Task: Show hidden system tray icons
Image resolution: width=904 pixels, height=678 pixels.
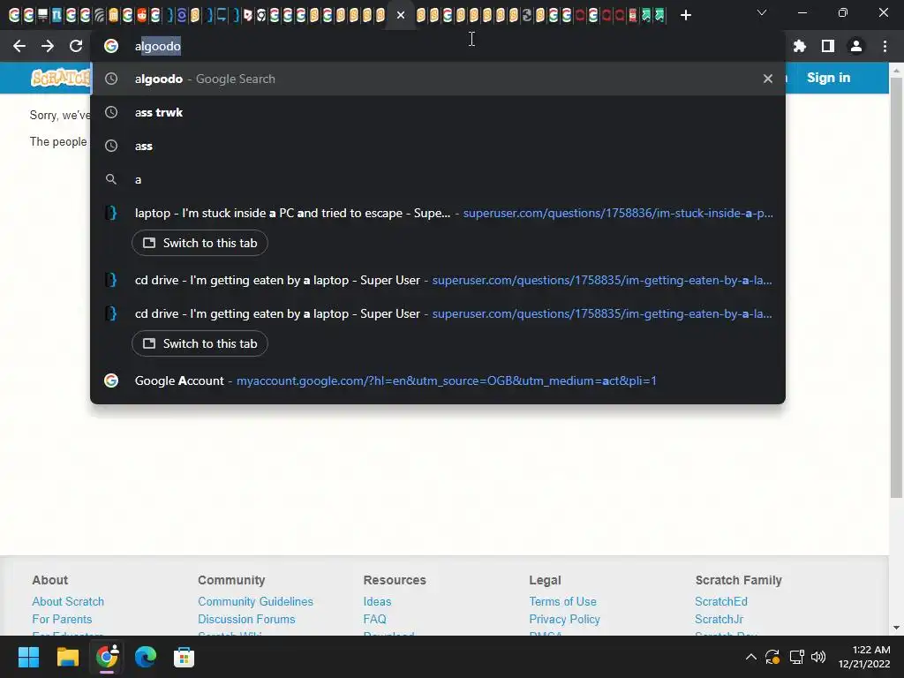Action: tap(750, 657)
